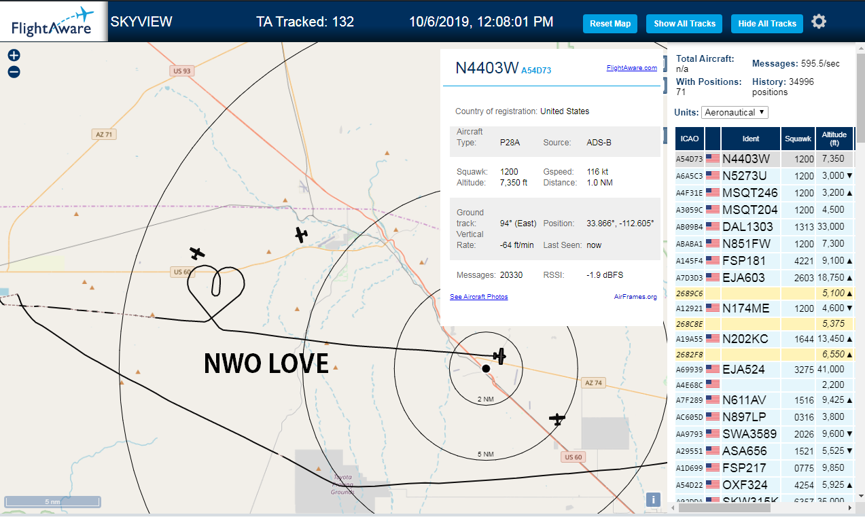Select the N897LP row in aircraft list
This screenshot has height=517, width=865.
[764, 417]
